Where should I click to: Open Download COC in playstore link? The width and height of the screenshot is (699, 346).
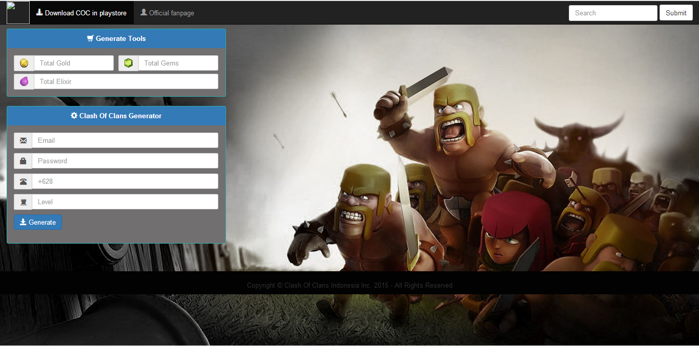click(81, 13)
